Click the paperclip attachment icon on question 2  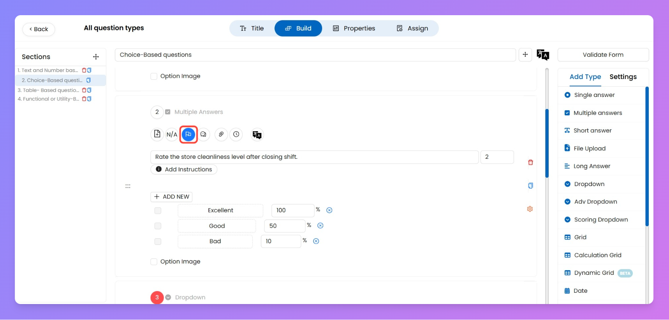click(221, 134)
